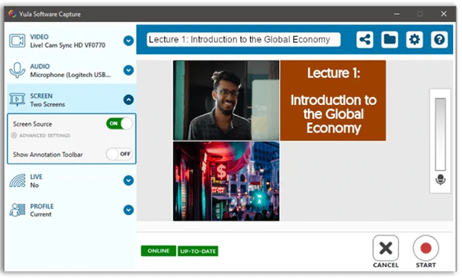This screenshot has height=278, width=462.
Task: Click the neon city street screen preview
Action: (x=227, y=182)
